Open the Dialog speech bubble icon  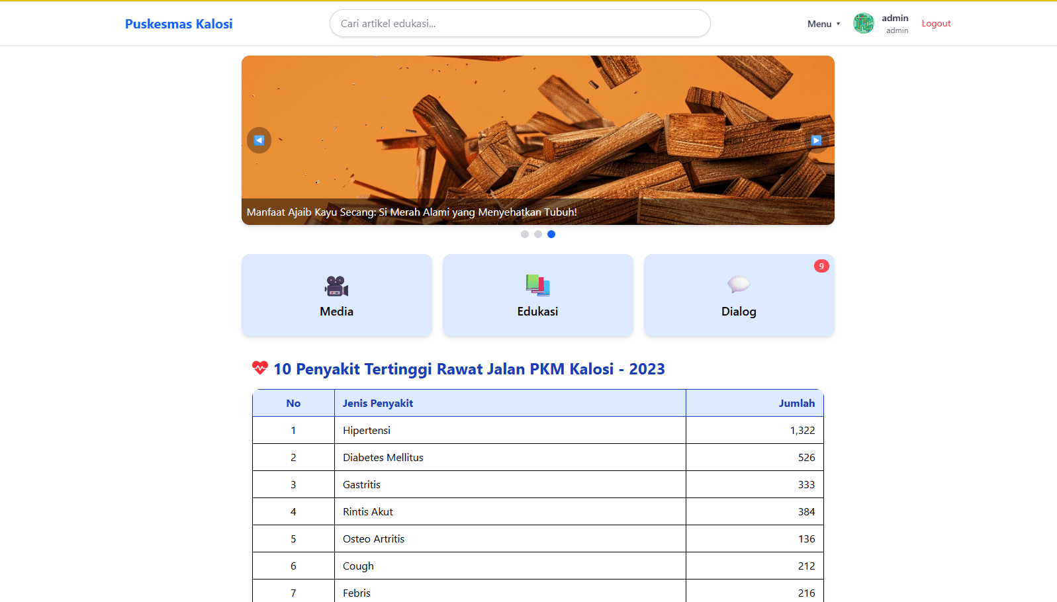click(x=739, y=285)
